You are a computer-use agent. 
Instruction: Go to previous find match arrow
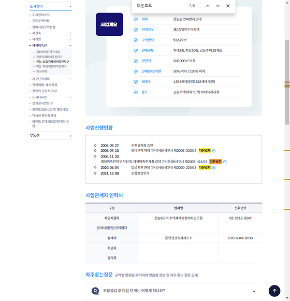click(208, 6)
